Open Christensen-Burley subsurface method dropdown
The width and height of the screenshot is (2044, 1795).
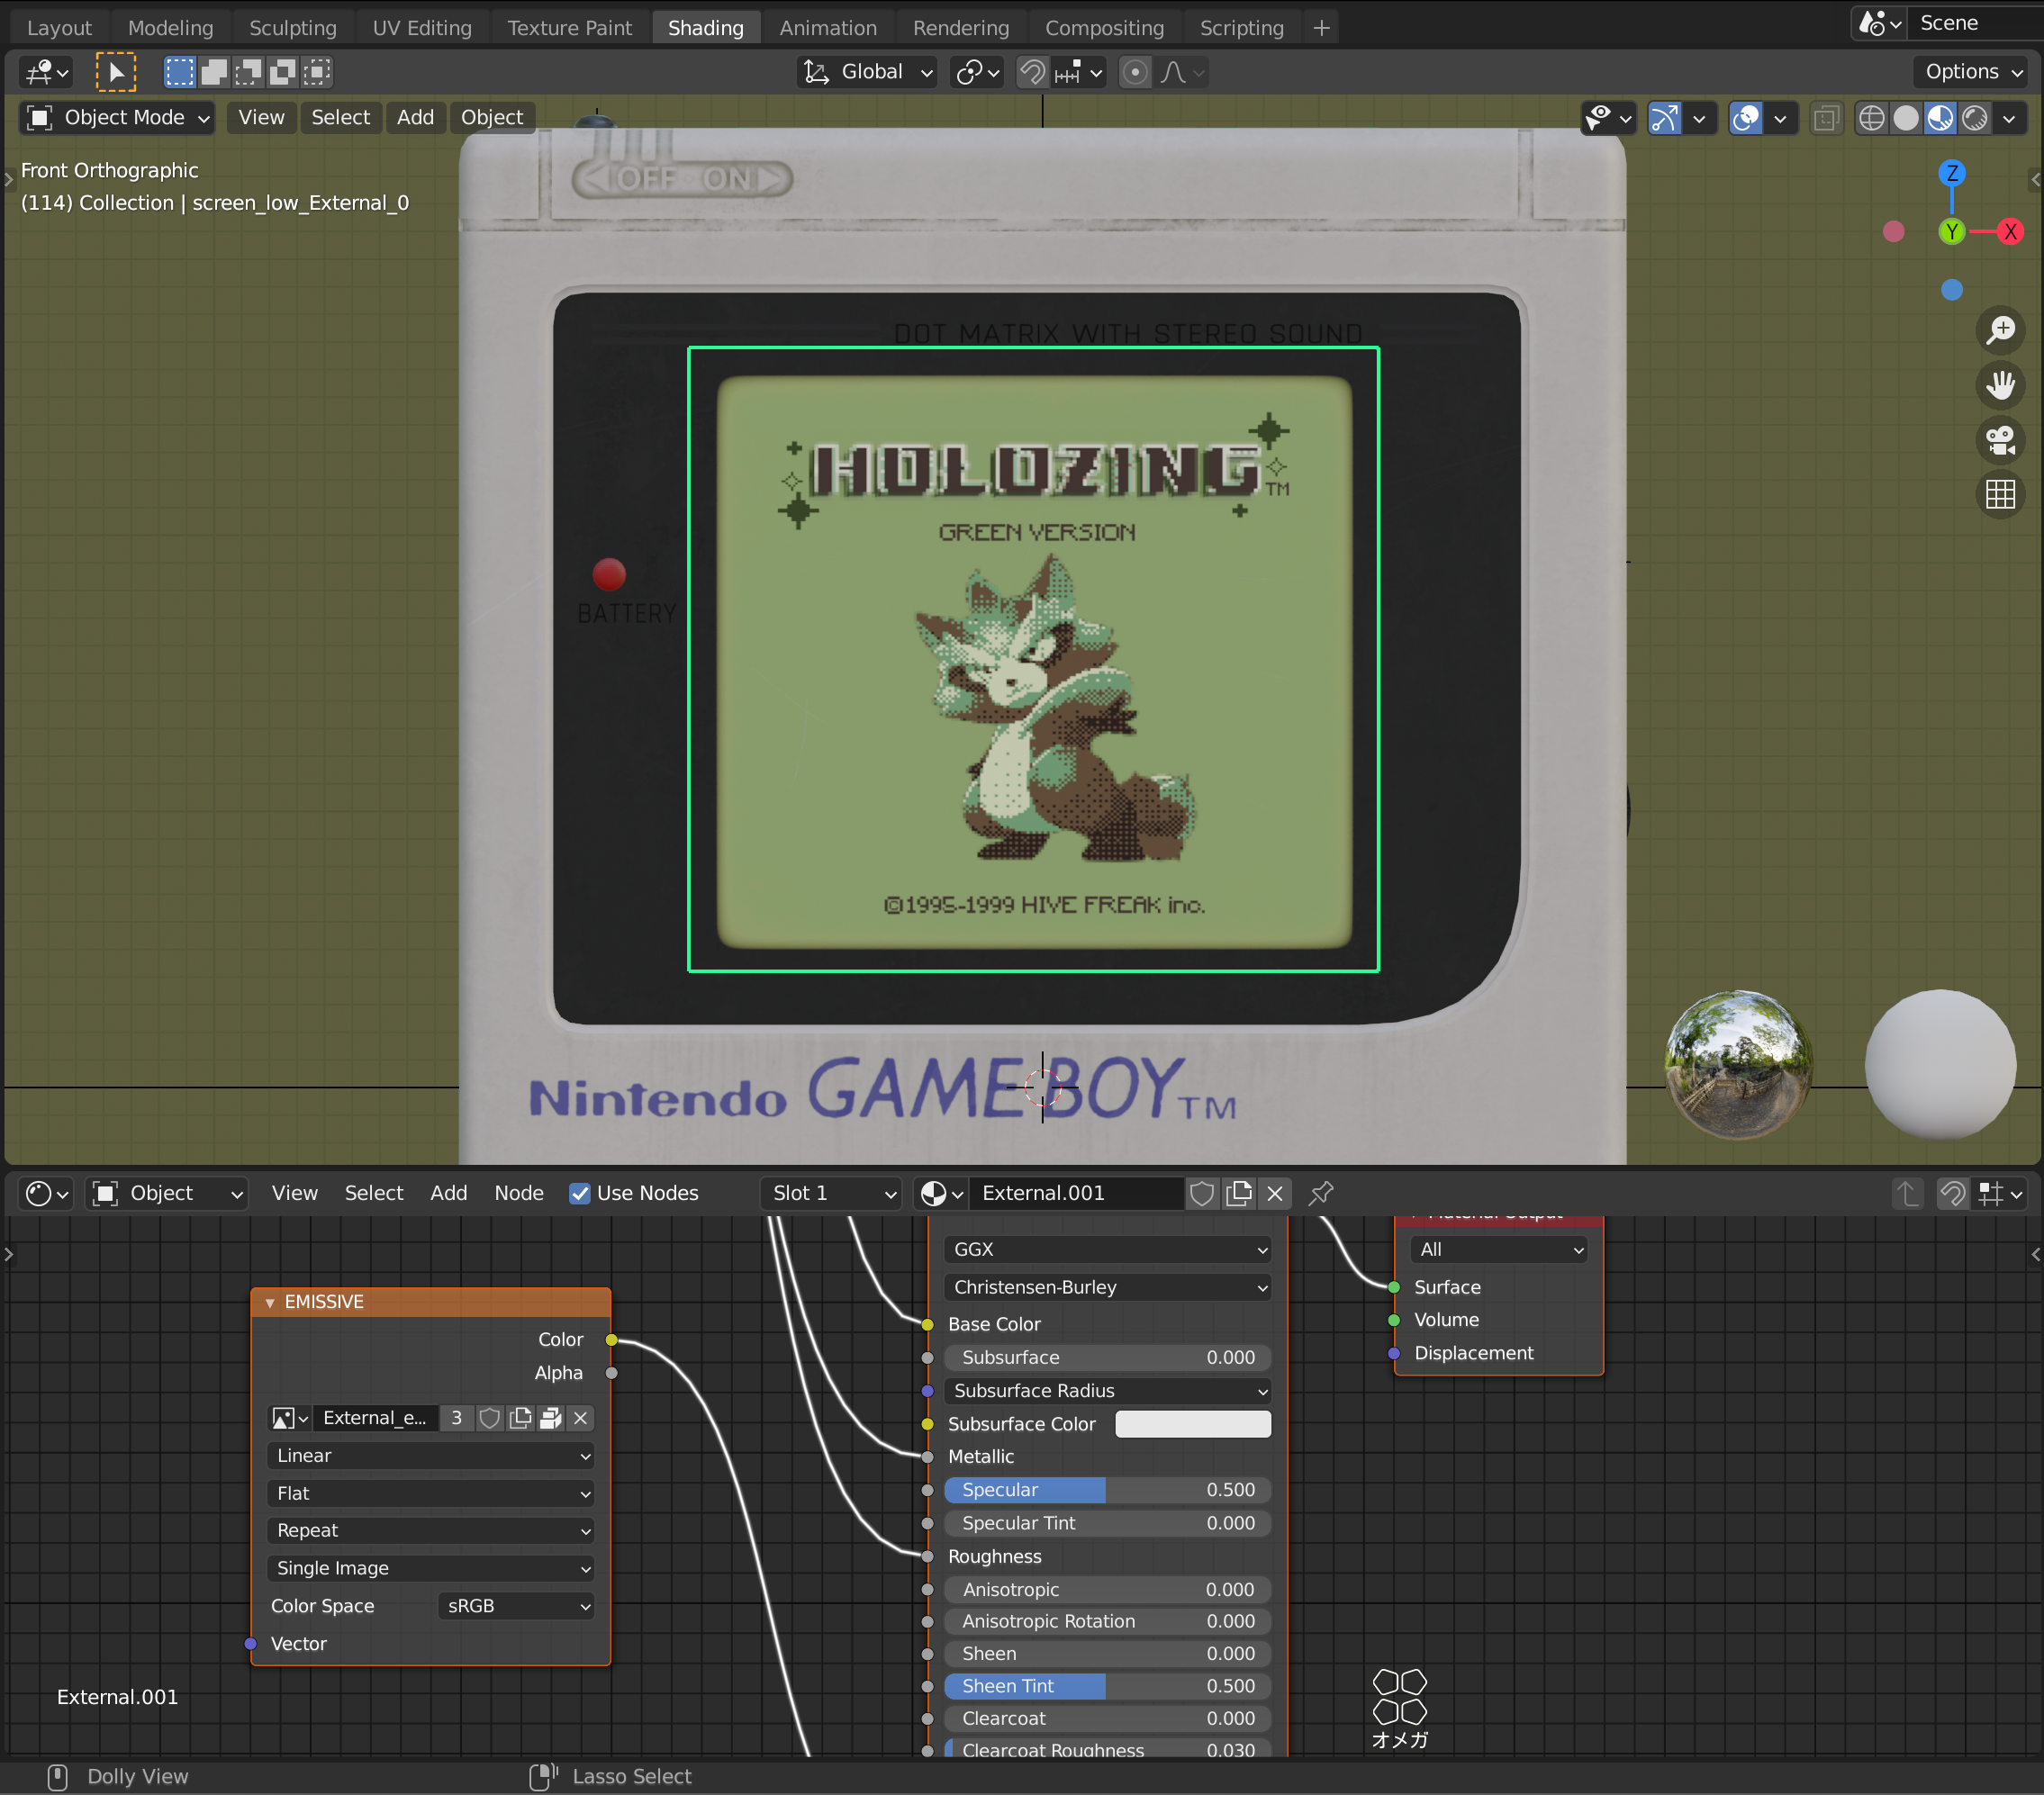tap(1108, 1287)
